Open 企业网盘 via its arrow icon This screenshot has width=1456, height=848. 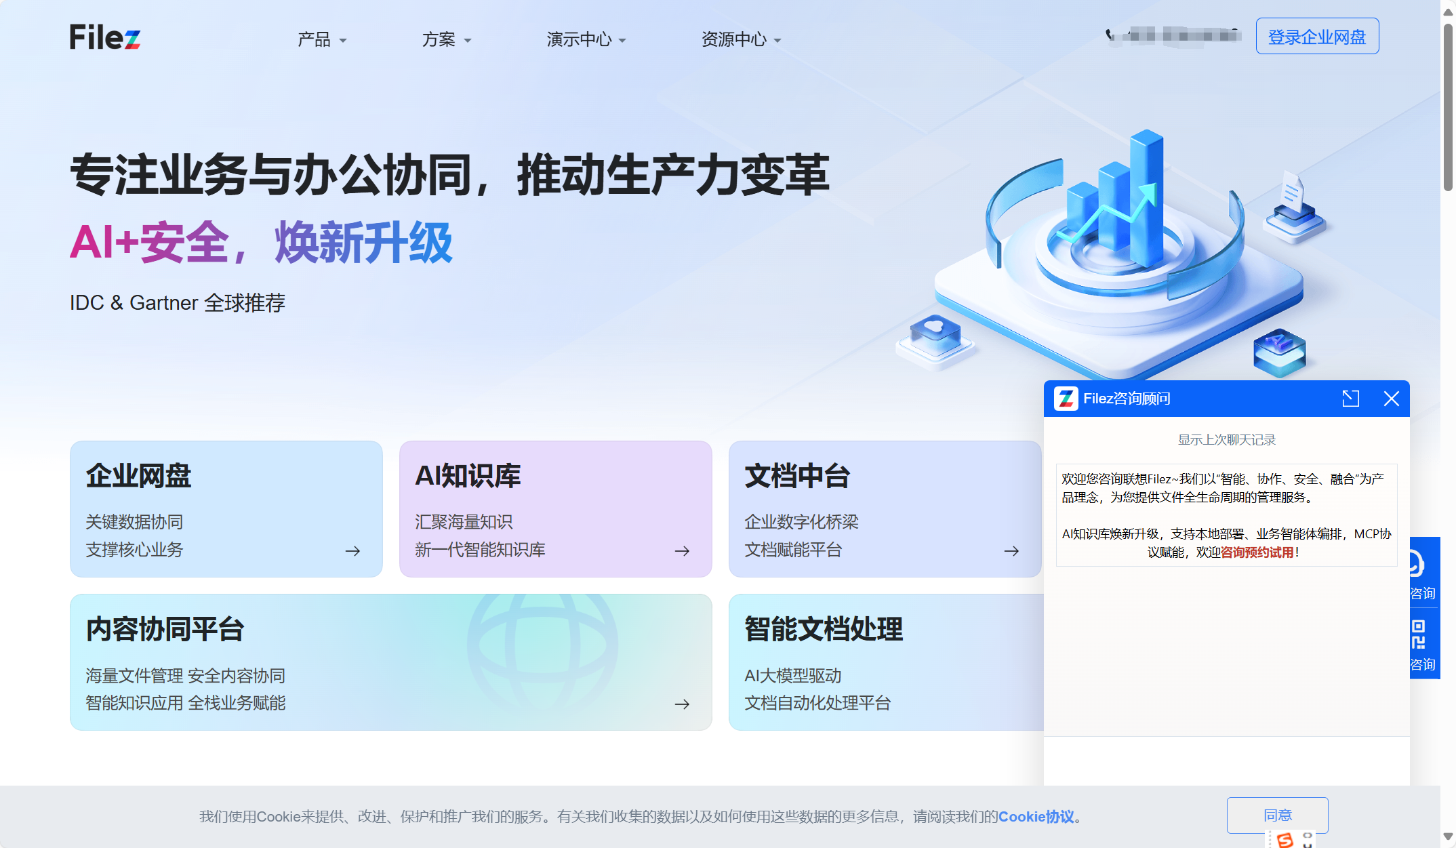click(x=353, y=551)
